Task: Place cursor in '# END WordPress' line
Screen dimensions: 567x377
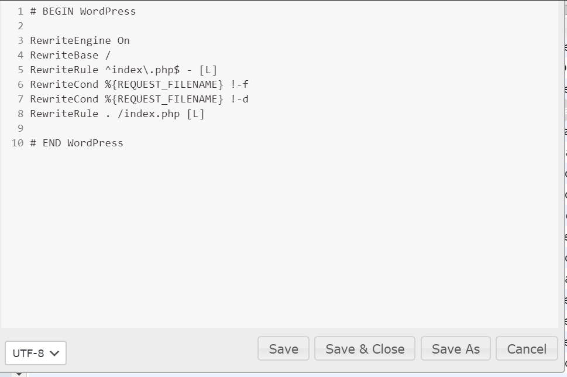Action: (77, 143)
